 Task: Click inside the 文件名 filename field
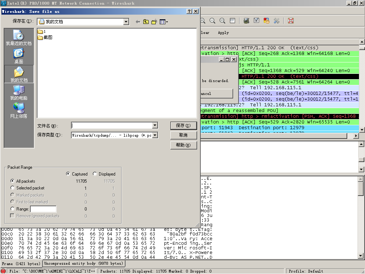[x=112, y=125]
